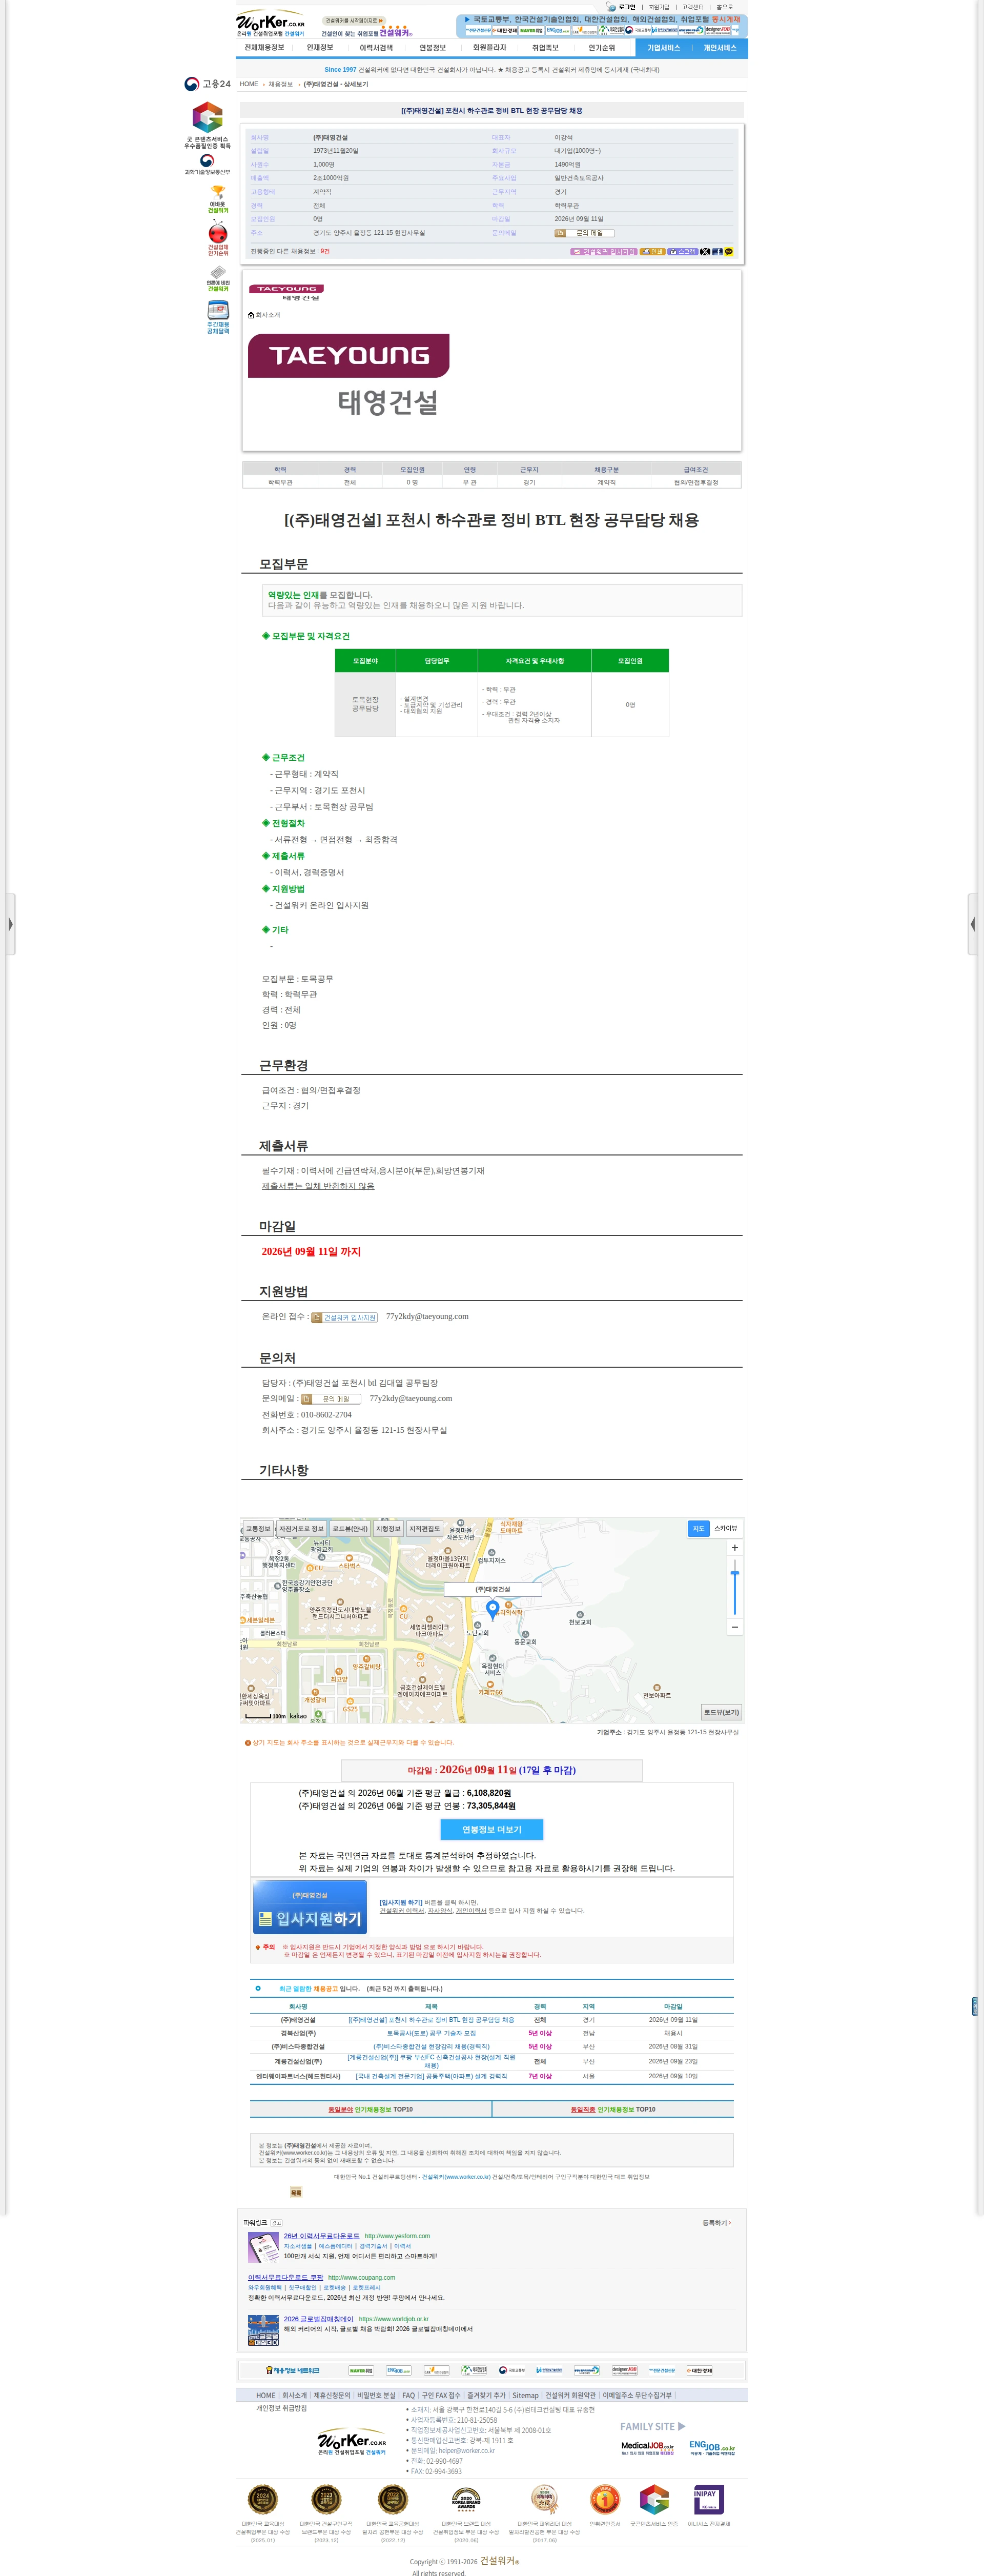Image resolution: width=984 pixels, height=2576 pixels.
Task: Open the 주간채용 공채달력 calendar icon
Action: click(x=218, y=317)
